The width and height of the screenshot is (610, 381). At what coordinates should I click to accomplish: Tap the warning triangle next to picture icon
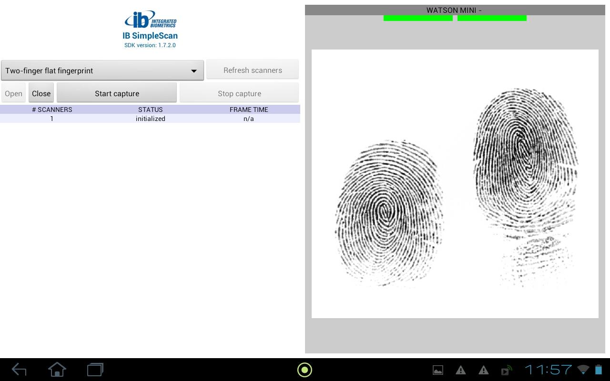tap(460, 370)
